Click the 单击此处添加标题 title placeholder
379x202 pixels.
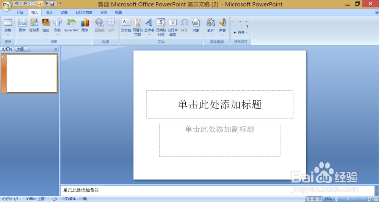[220, 104]
